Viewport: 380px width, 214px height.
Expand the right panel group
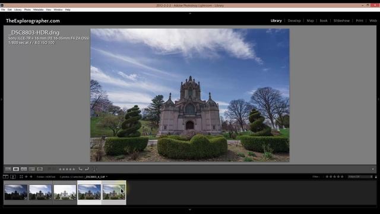(379, 99)
